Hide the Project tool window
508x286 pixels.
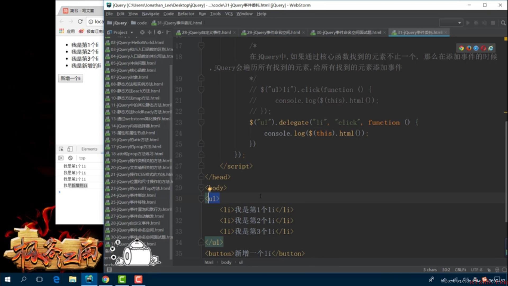tap(168, 32)
